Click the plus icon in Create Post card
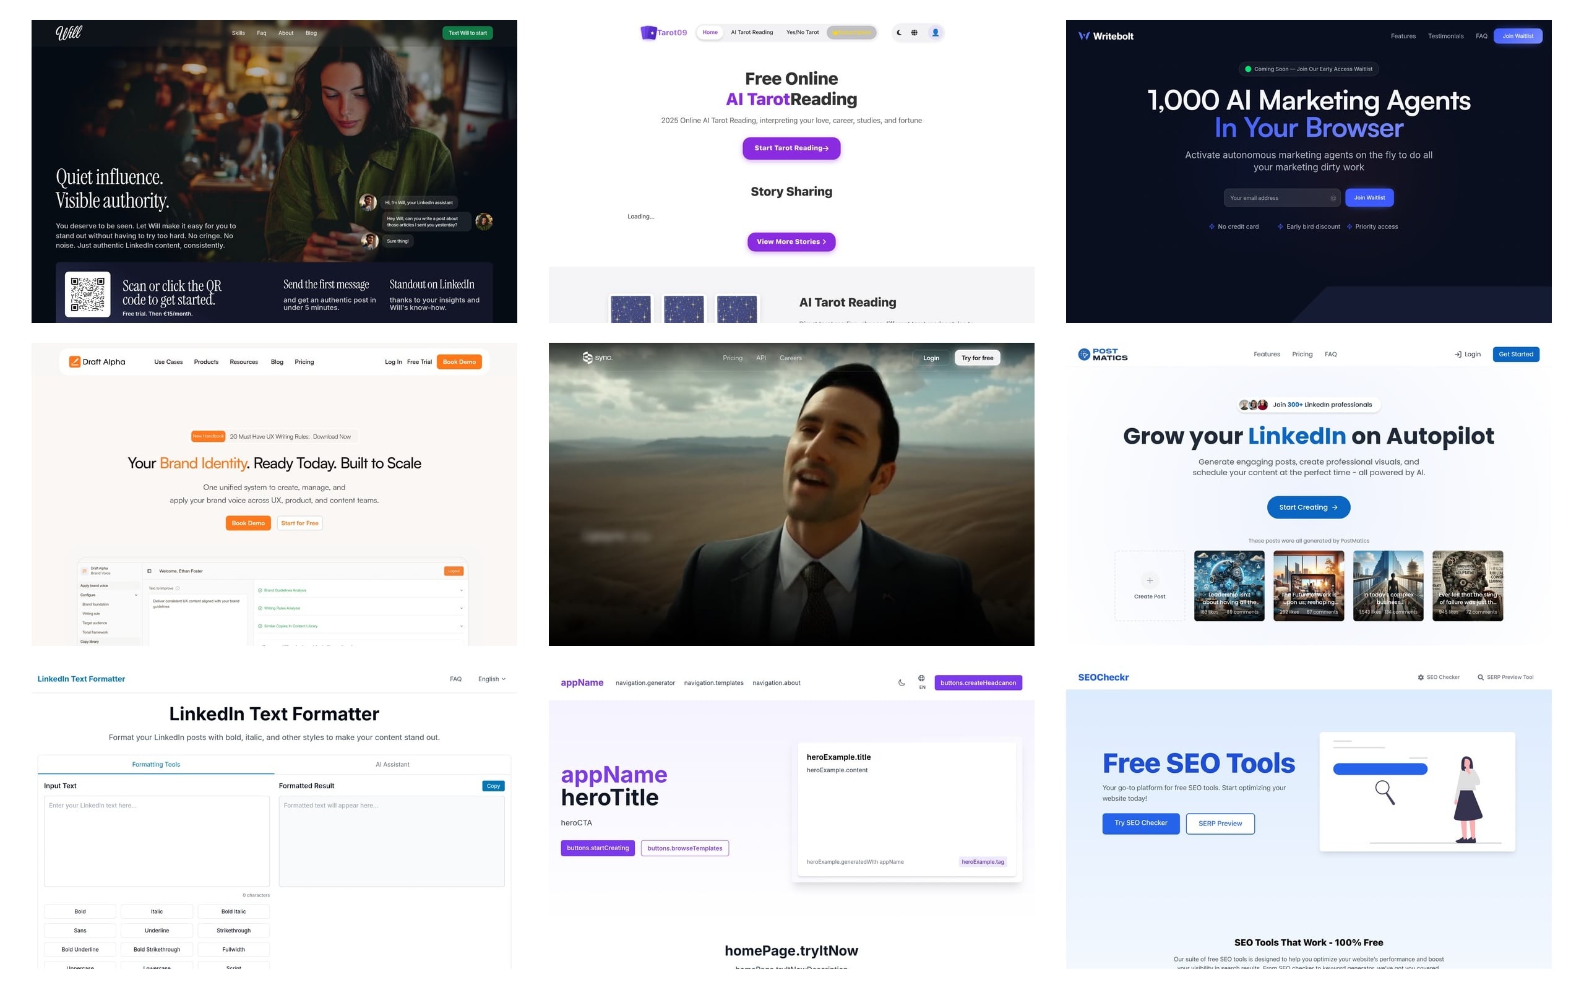 pos(1150,581)
